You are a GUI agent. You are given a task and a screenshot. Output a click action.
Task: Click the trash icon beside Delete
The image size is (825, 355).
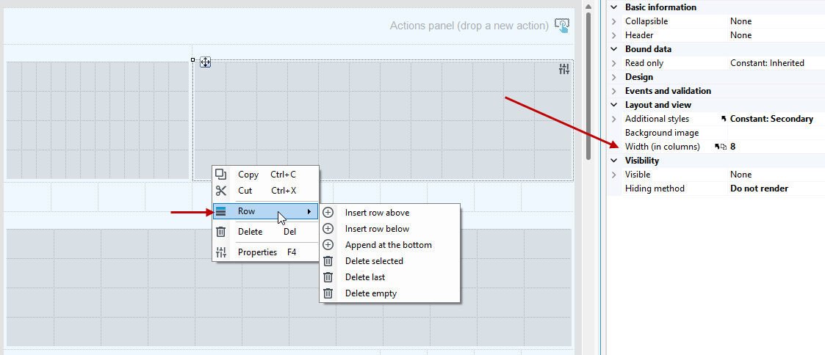(x=221, y=232)
